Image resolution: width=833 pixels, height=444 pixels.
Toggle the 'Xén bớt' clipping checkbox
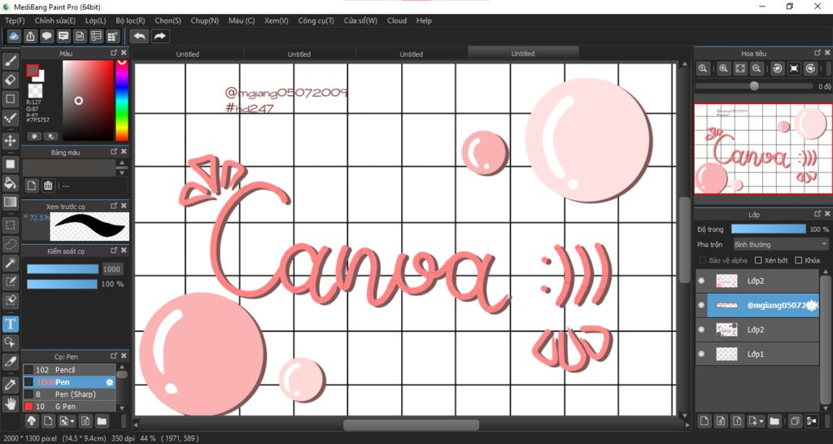point(758,260)
